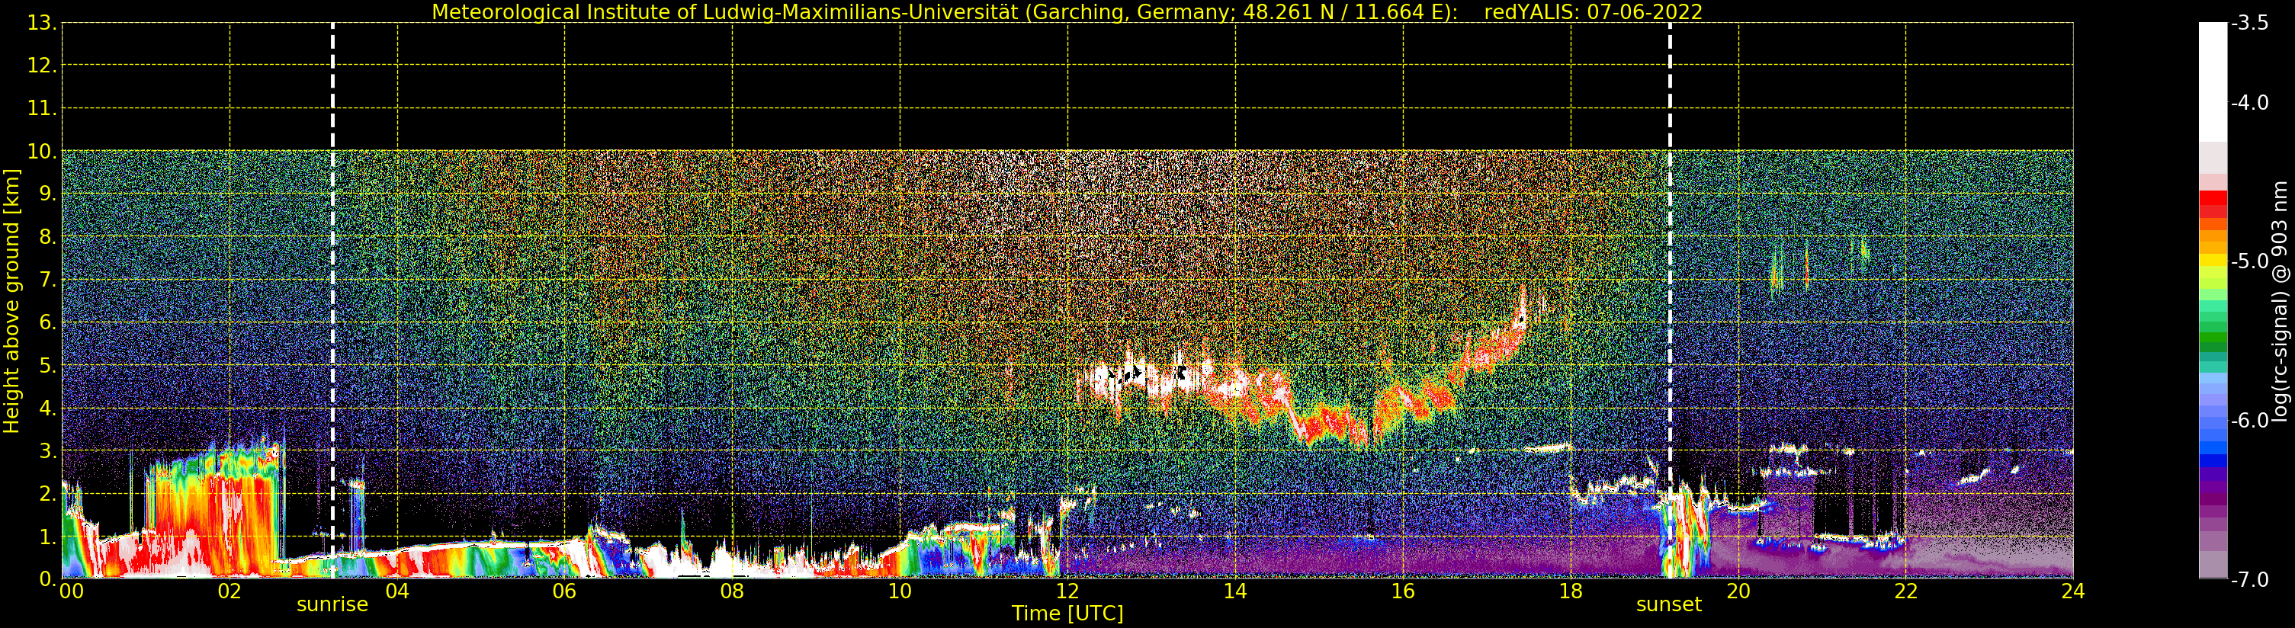This screenshot has height=628, width=2295.
Task: Click the Height above ground [km] axis label
Action: [x=11, y=301]
